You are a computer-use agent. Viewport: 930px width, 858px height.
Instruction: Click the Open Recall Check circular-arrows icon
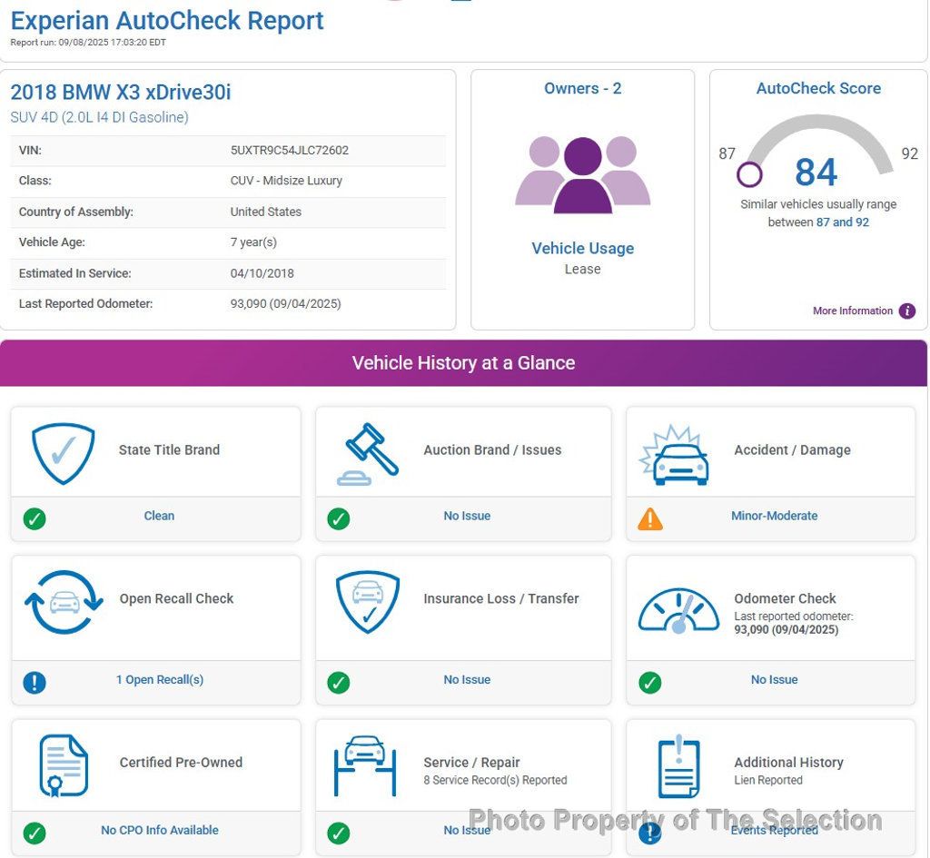64,602
